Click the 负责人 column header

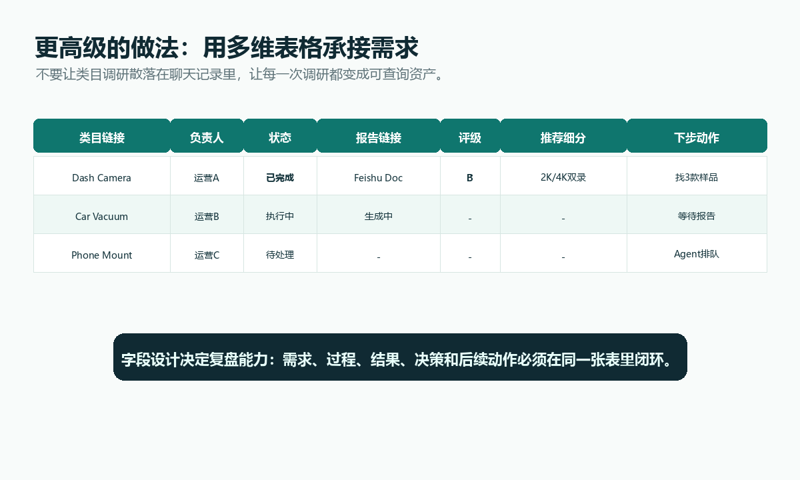pyautogui.click(x=207, y=136)
